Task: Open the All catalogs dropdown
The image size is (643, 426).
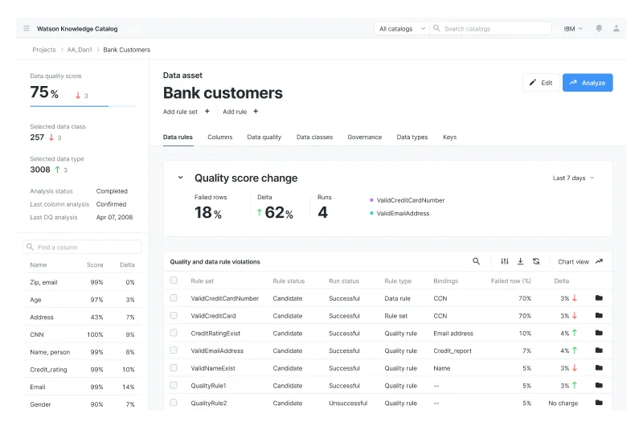Action: [402, 28]
